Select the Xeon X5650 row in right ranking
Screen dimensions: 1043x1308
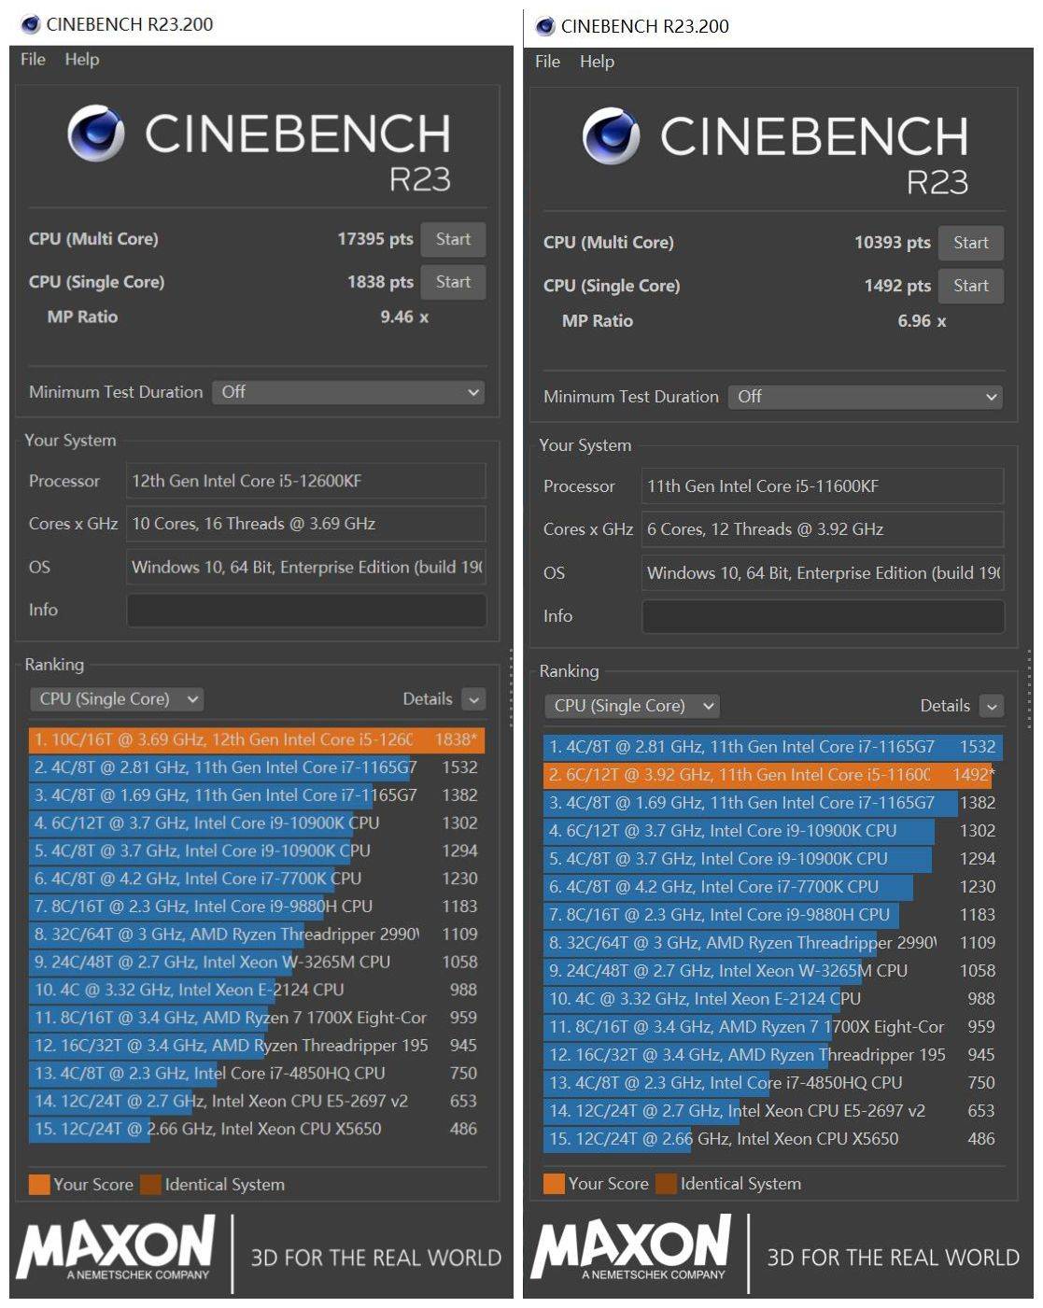click(773, 1139)
